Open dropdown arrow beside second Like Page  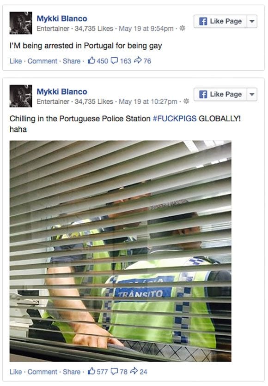(252, 95)
